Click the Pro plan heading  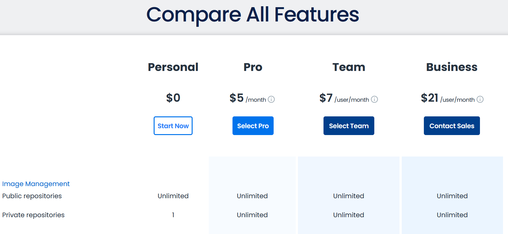tap(253, 67)
